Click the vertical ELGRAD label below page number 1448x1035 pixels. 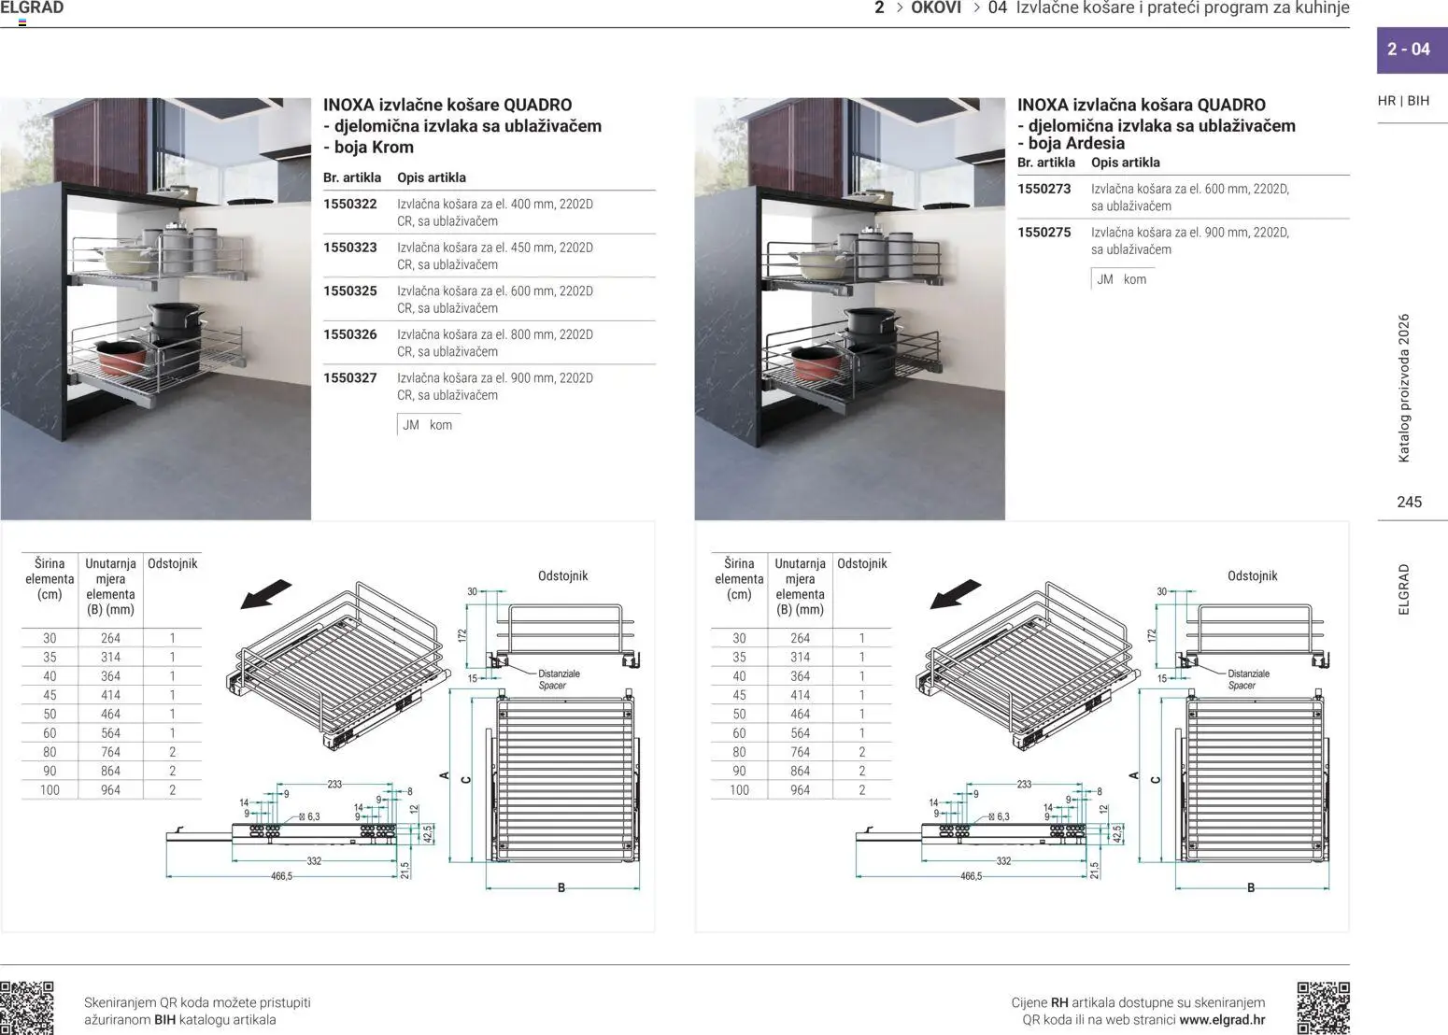[1403, 588]
